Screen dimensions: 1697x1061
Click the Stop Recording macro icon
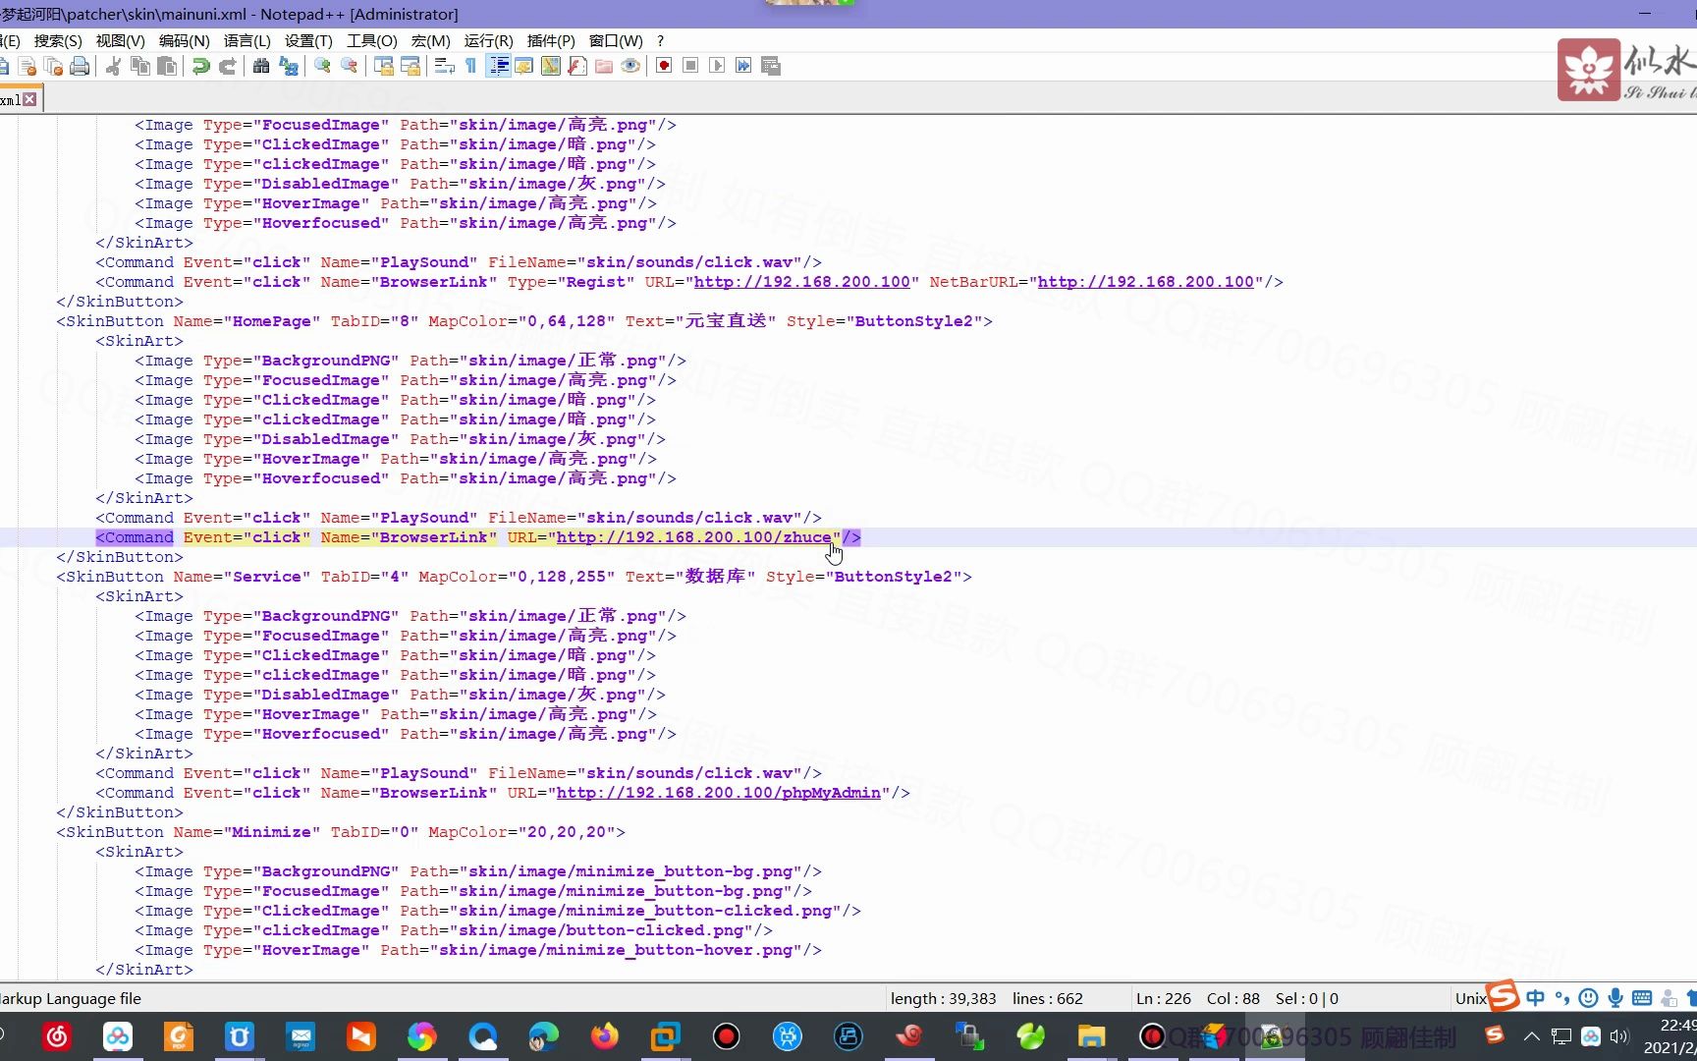tap(690, 66)
